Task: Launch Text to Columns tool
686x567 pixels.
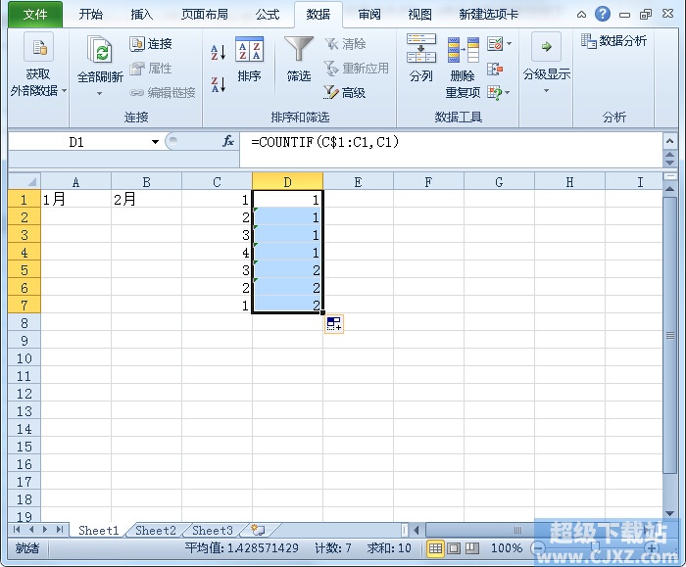Action: [420, 58]
